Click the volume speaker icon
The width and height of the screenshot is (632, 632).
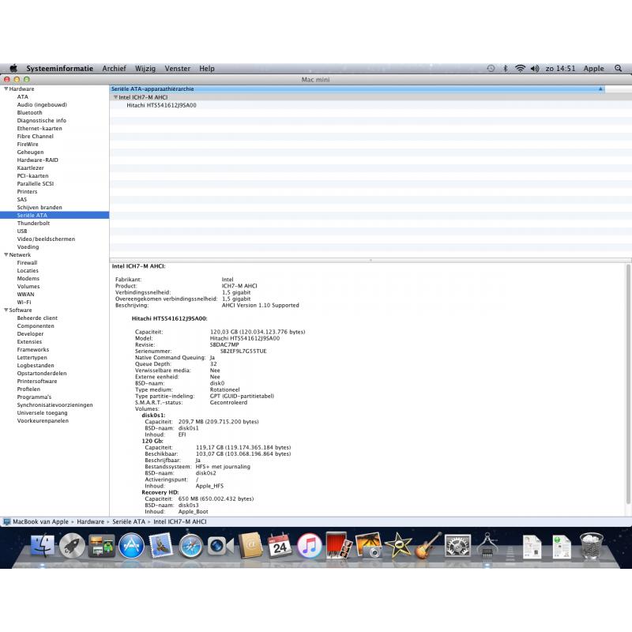point(535,69)
